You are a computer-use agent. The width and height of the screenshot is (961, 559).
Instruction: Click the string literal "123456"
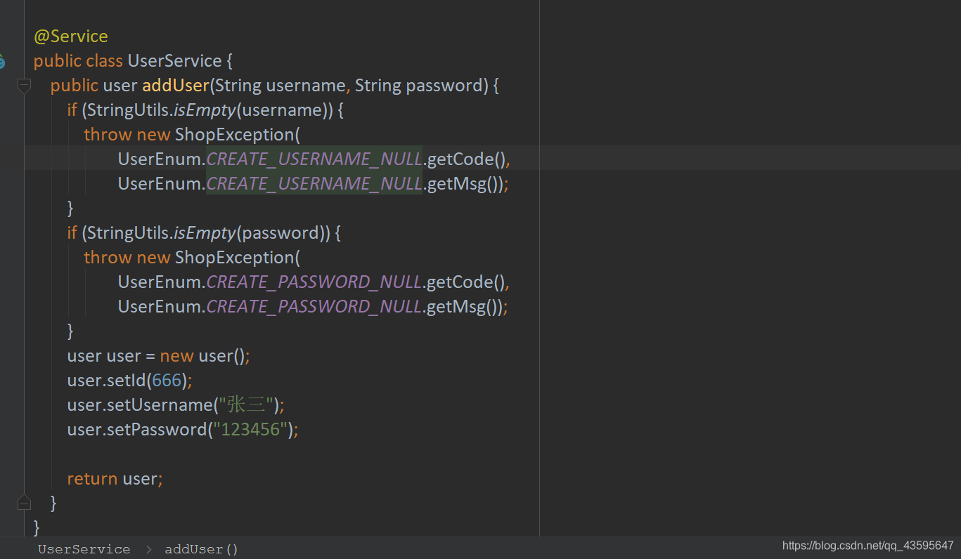pyautogui.click(x=250, y=430)
